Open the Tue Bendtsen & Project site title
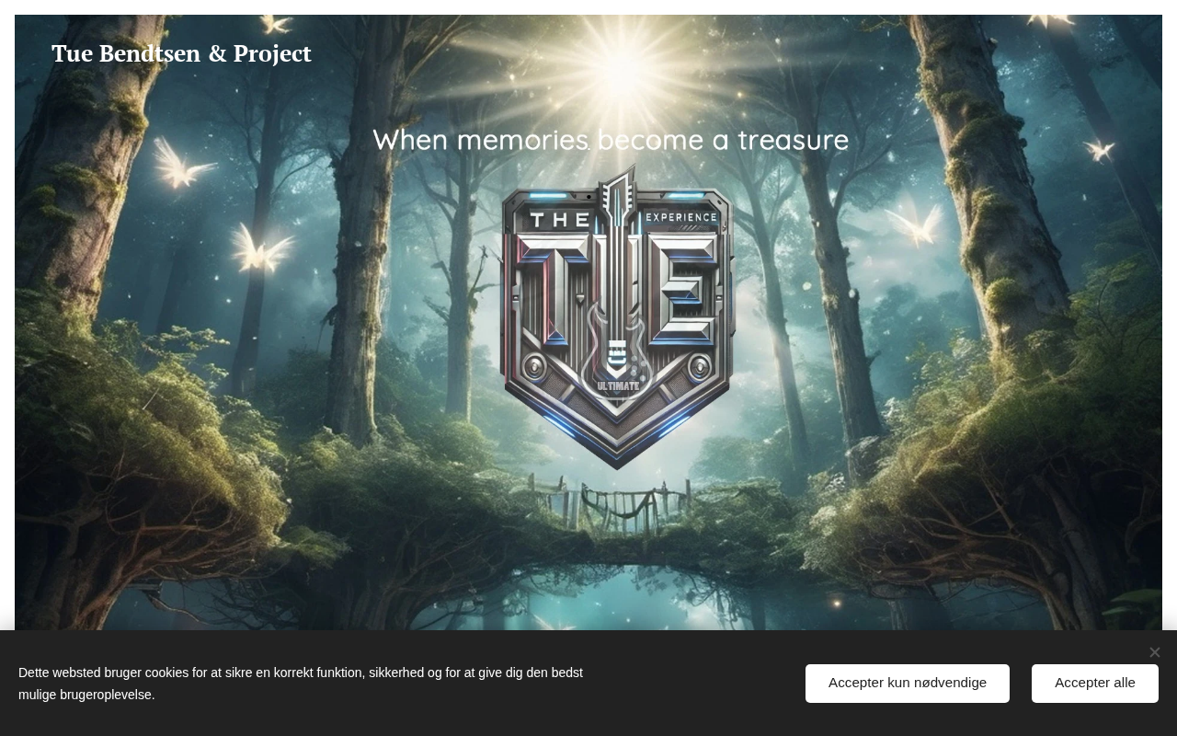1177x736 pixels. (181, 53)
